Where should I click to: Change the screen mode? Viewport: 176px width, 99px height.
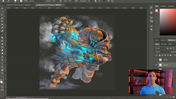[2, 90]
